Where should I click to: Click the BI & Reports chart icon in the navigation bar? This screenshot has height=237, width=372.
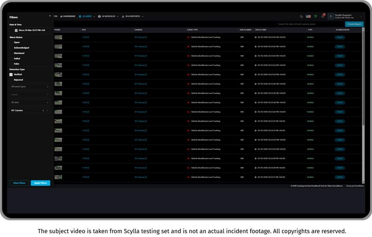point(123,16)
